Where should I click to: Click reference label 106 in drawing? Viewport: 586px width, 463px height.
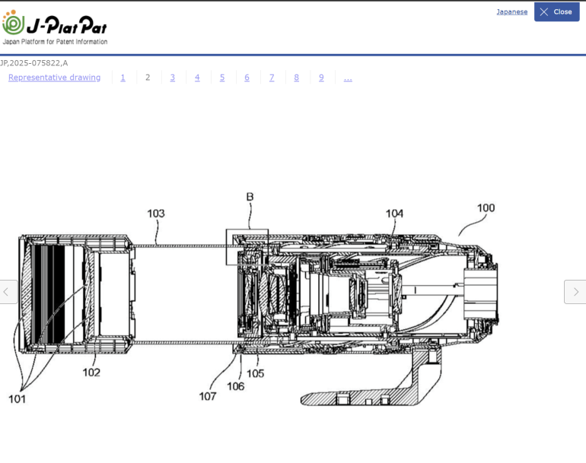(x=235, y=386)
